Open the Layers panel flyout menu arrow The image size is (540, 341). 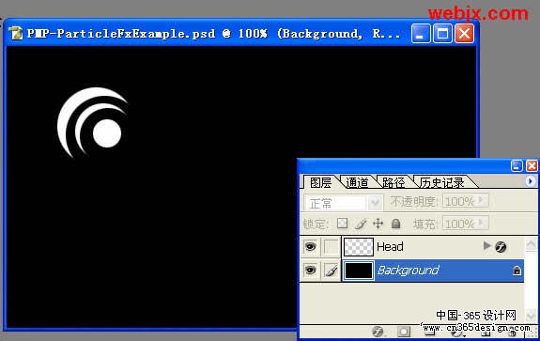(531, 180)
